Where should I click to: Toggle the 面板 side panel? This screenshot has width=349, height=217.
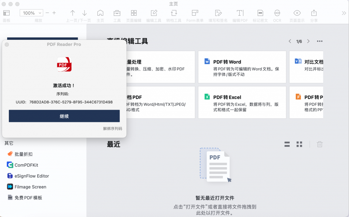click(x=6, y=14)
